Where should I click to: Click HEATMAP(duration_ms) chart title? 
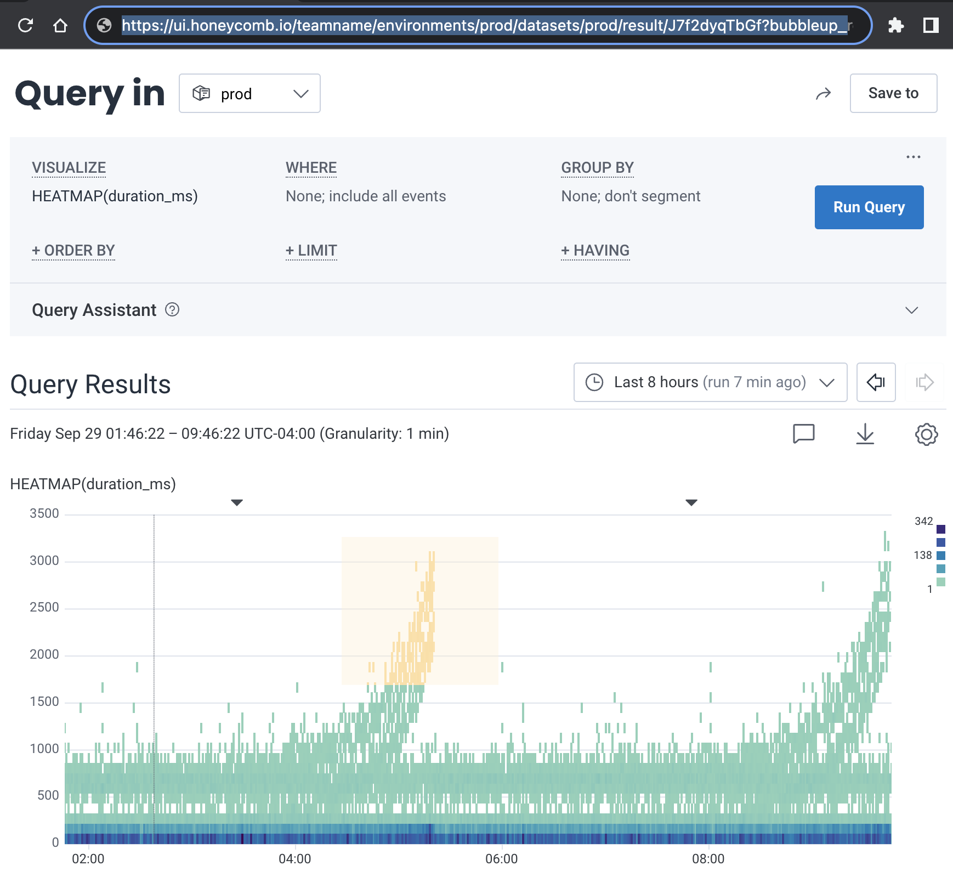coord(93,484)
